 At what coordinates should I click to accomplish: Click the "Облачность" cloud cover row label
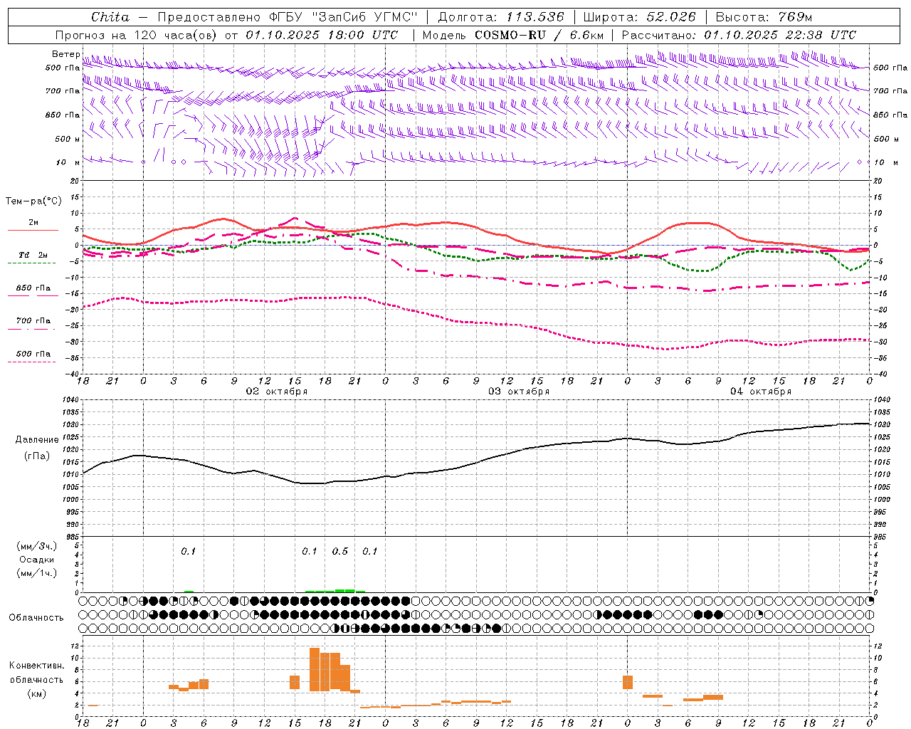(36, 618)
